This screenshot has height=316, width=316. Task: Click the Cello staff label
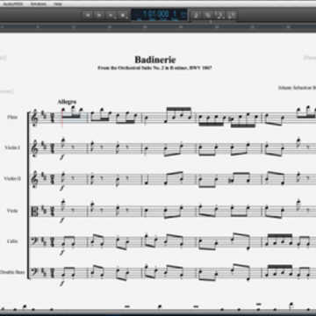[x=12, y=241]
